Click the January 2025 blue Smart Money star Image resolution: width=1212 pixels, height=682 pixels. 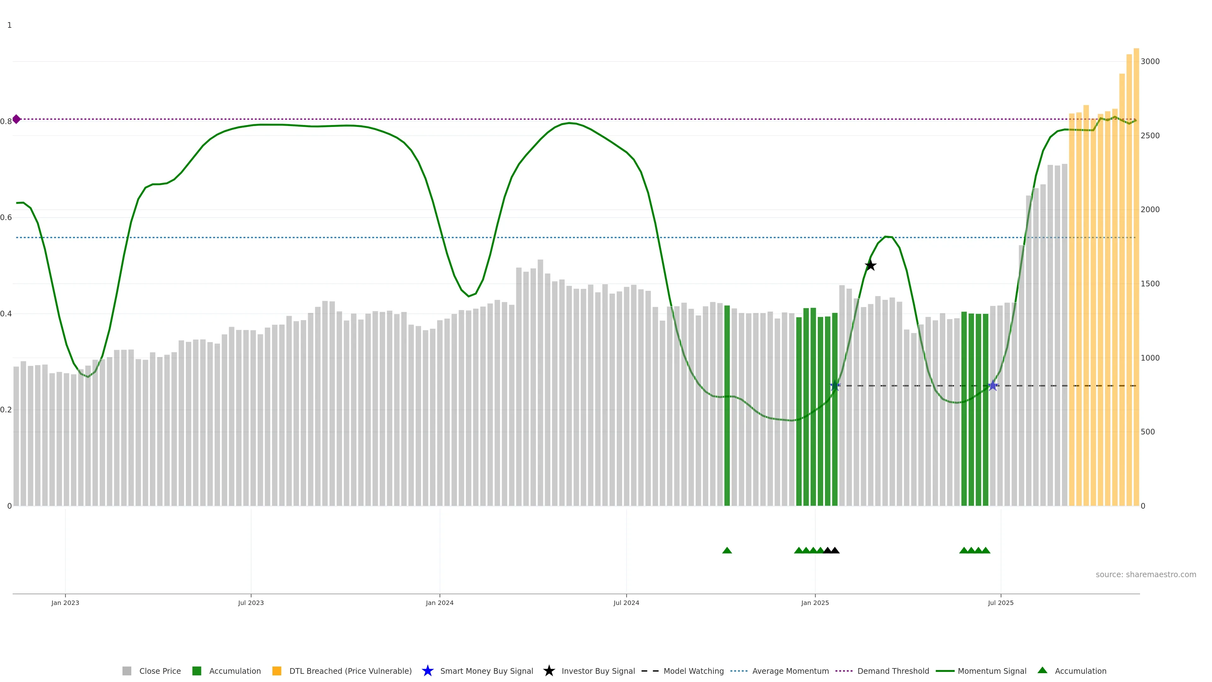(x=835, y=386)
